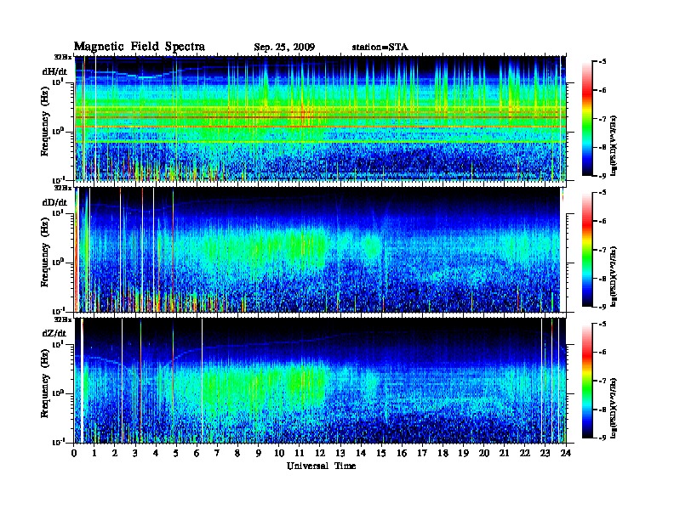This screenshot has width=674, height=520.
Task: Click hour tick label "8" on time axis
Action: pos(237,453)
